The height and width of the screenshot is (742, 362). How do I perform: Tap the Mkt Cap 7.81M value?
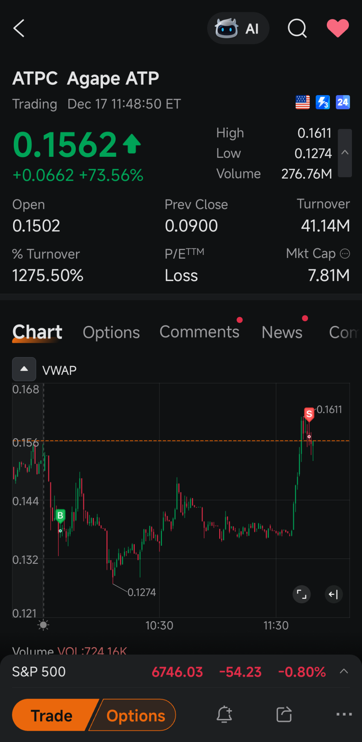point(329,276)
